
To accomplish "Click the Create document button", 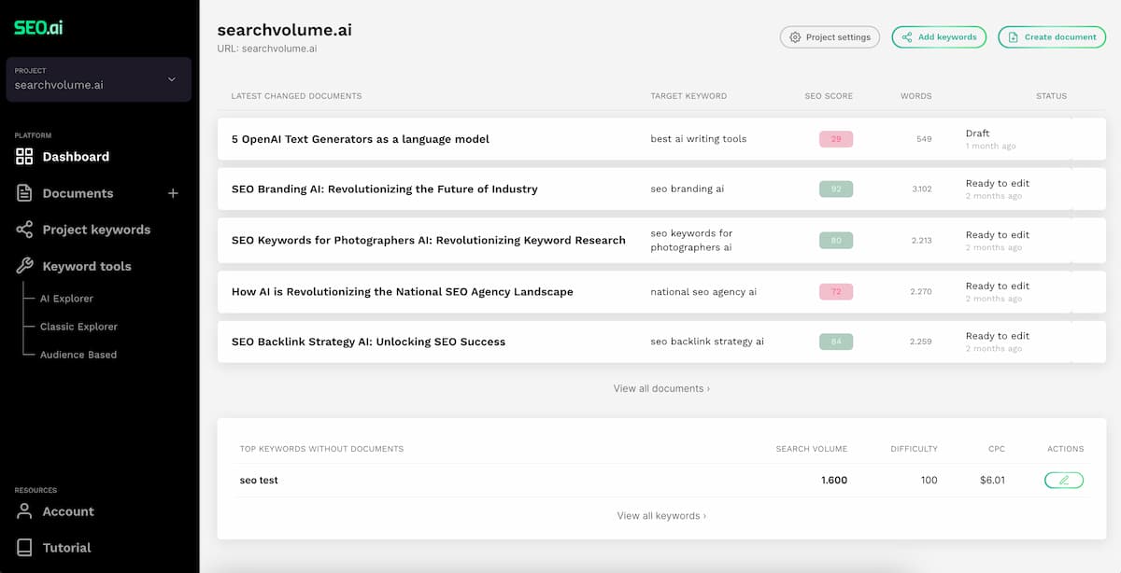I will [1052, 36].
